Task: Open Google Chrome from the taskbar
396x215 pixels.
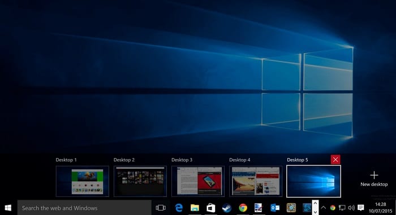Action: [x=243, y=208]
